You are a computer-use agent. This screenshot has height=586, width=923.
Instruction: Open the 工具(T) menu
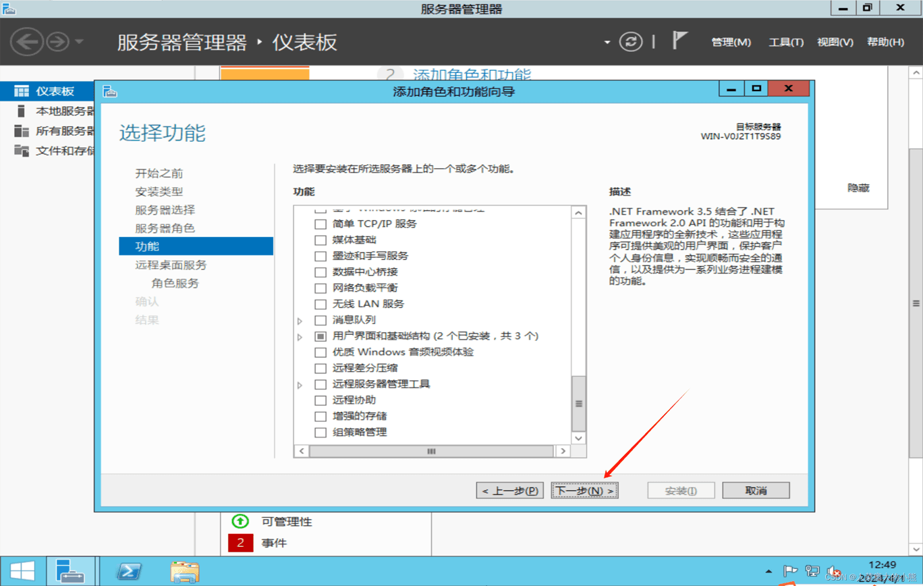[786, 42]
